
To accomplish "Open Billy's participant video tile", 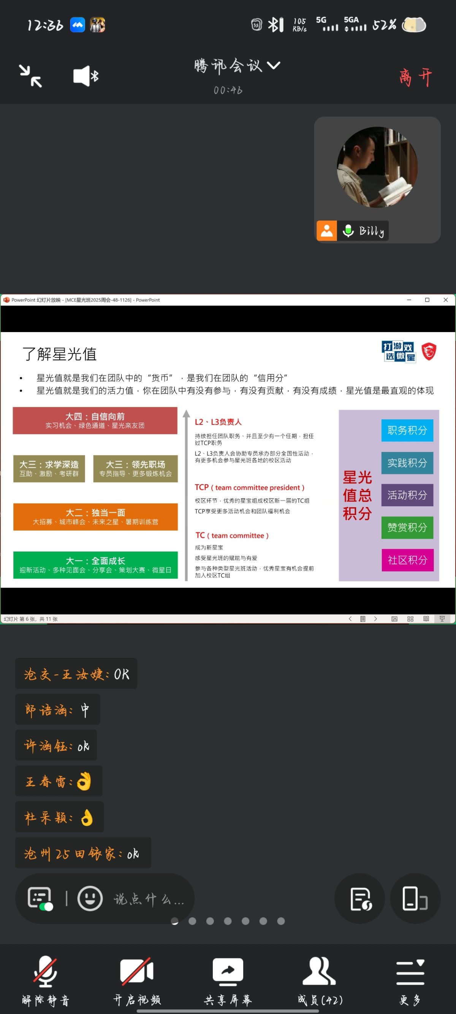I will coord(377,180).
